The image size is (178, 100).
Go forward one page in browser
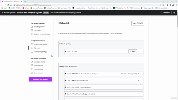point(5,5)
